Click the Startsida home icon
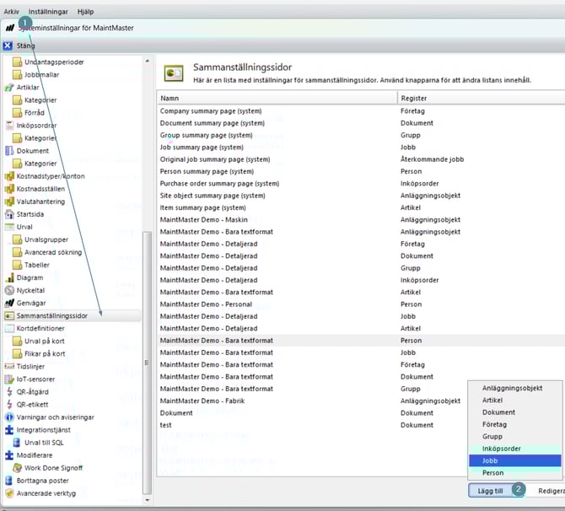565x511 pixels. (x=9, y=214)
